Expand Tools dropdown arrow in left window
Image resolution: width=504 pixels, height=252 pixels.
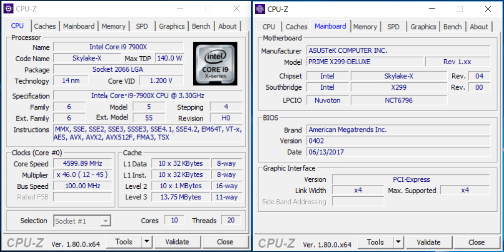tap(147, 242)
